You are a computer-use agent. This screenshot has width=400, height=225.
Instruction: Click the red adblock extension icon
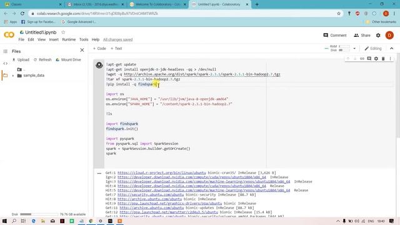pos(357,14)
